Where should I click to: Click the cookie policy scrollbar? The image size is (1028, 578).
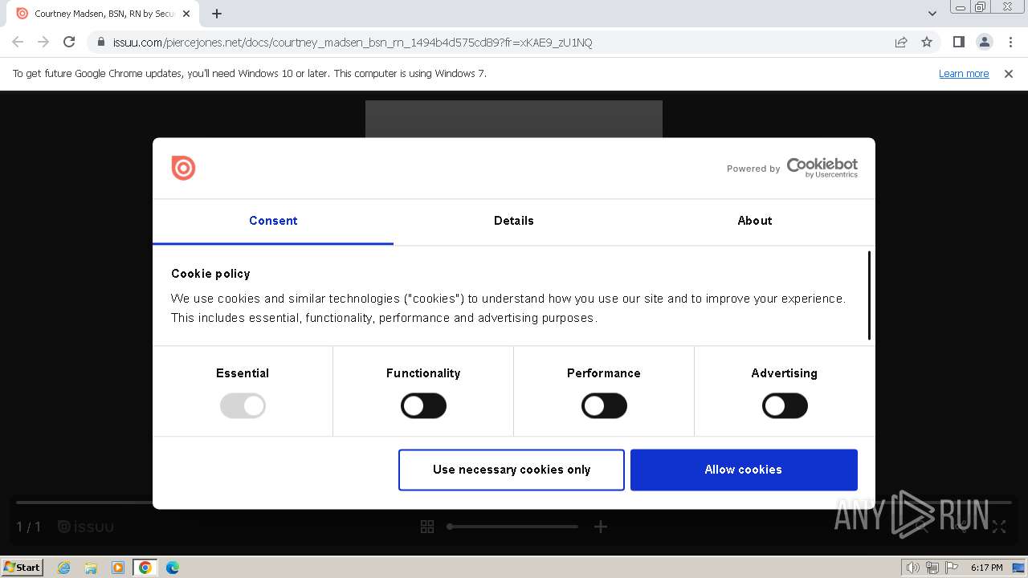point(869,295)
